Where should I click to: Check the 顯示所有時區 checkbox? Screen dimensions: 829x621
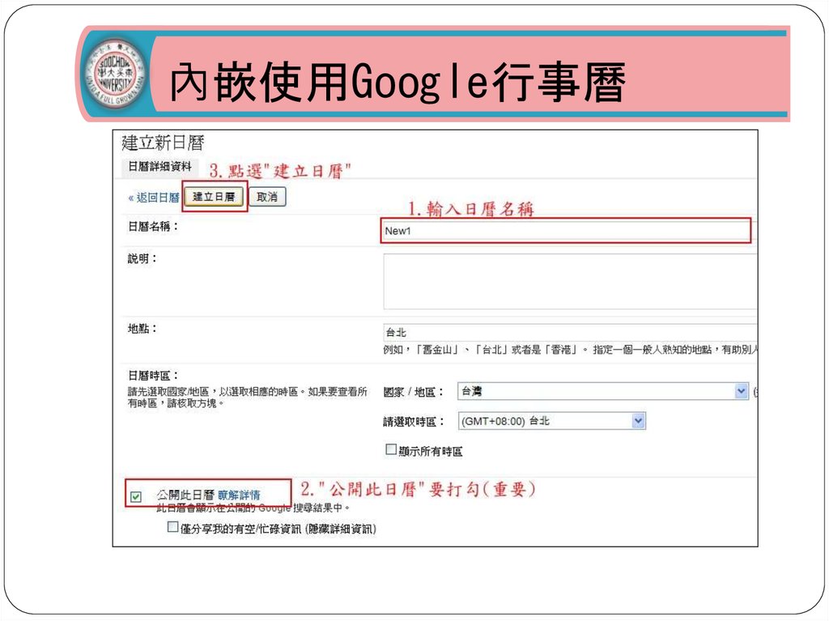391,449
